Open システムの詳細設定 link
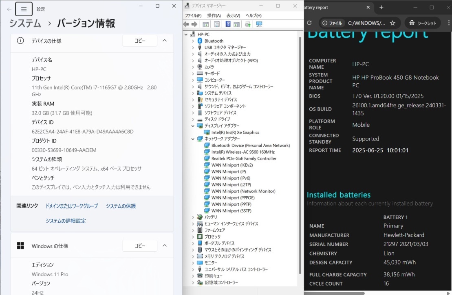Image resolution: width=452 pixels, height=295 pixels. [x=66, y=221]
